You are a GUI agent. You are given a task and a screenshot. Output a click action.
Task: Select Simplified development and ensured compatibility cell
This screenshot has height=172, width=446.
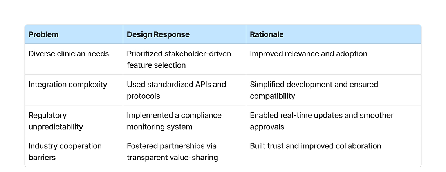333,90
